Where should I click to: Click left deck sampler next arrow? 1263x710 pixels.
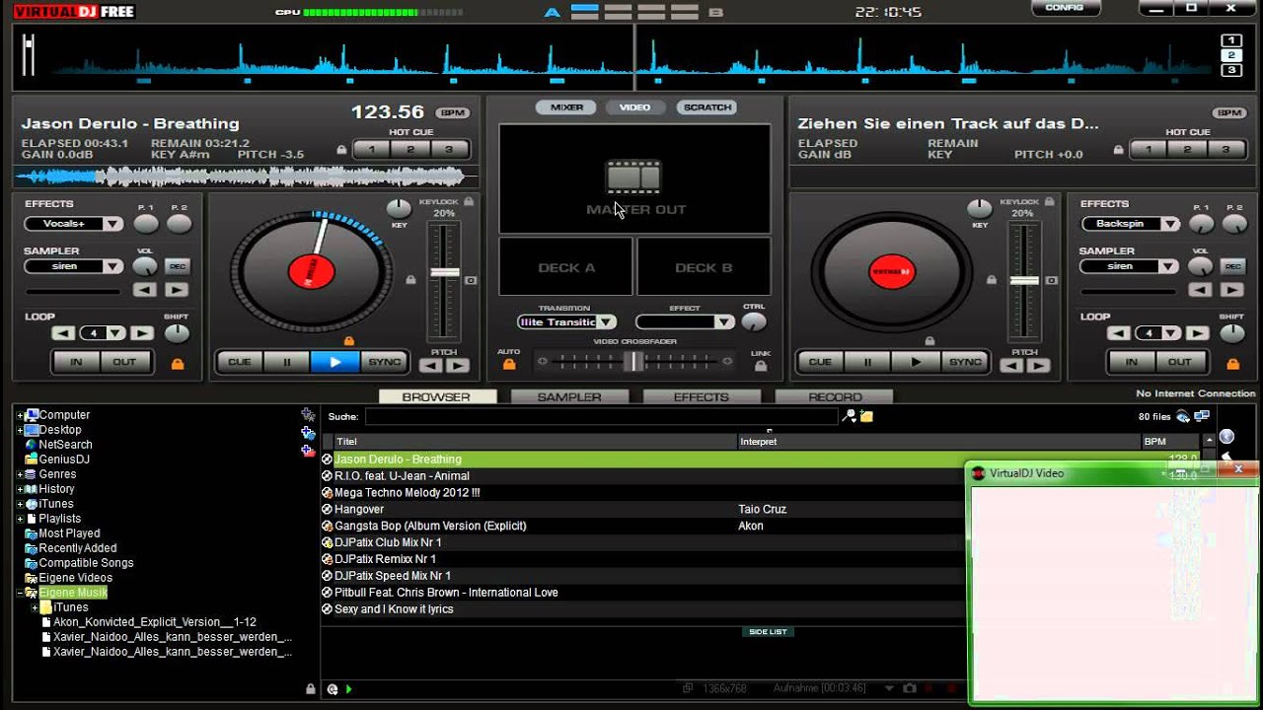coord(177,290)
